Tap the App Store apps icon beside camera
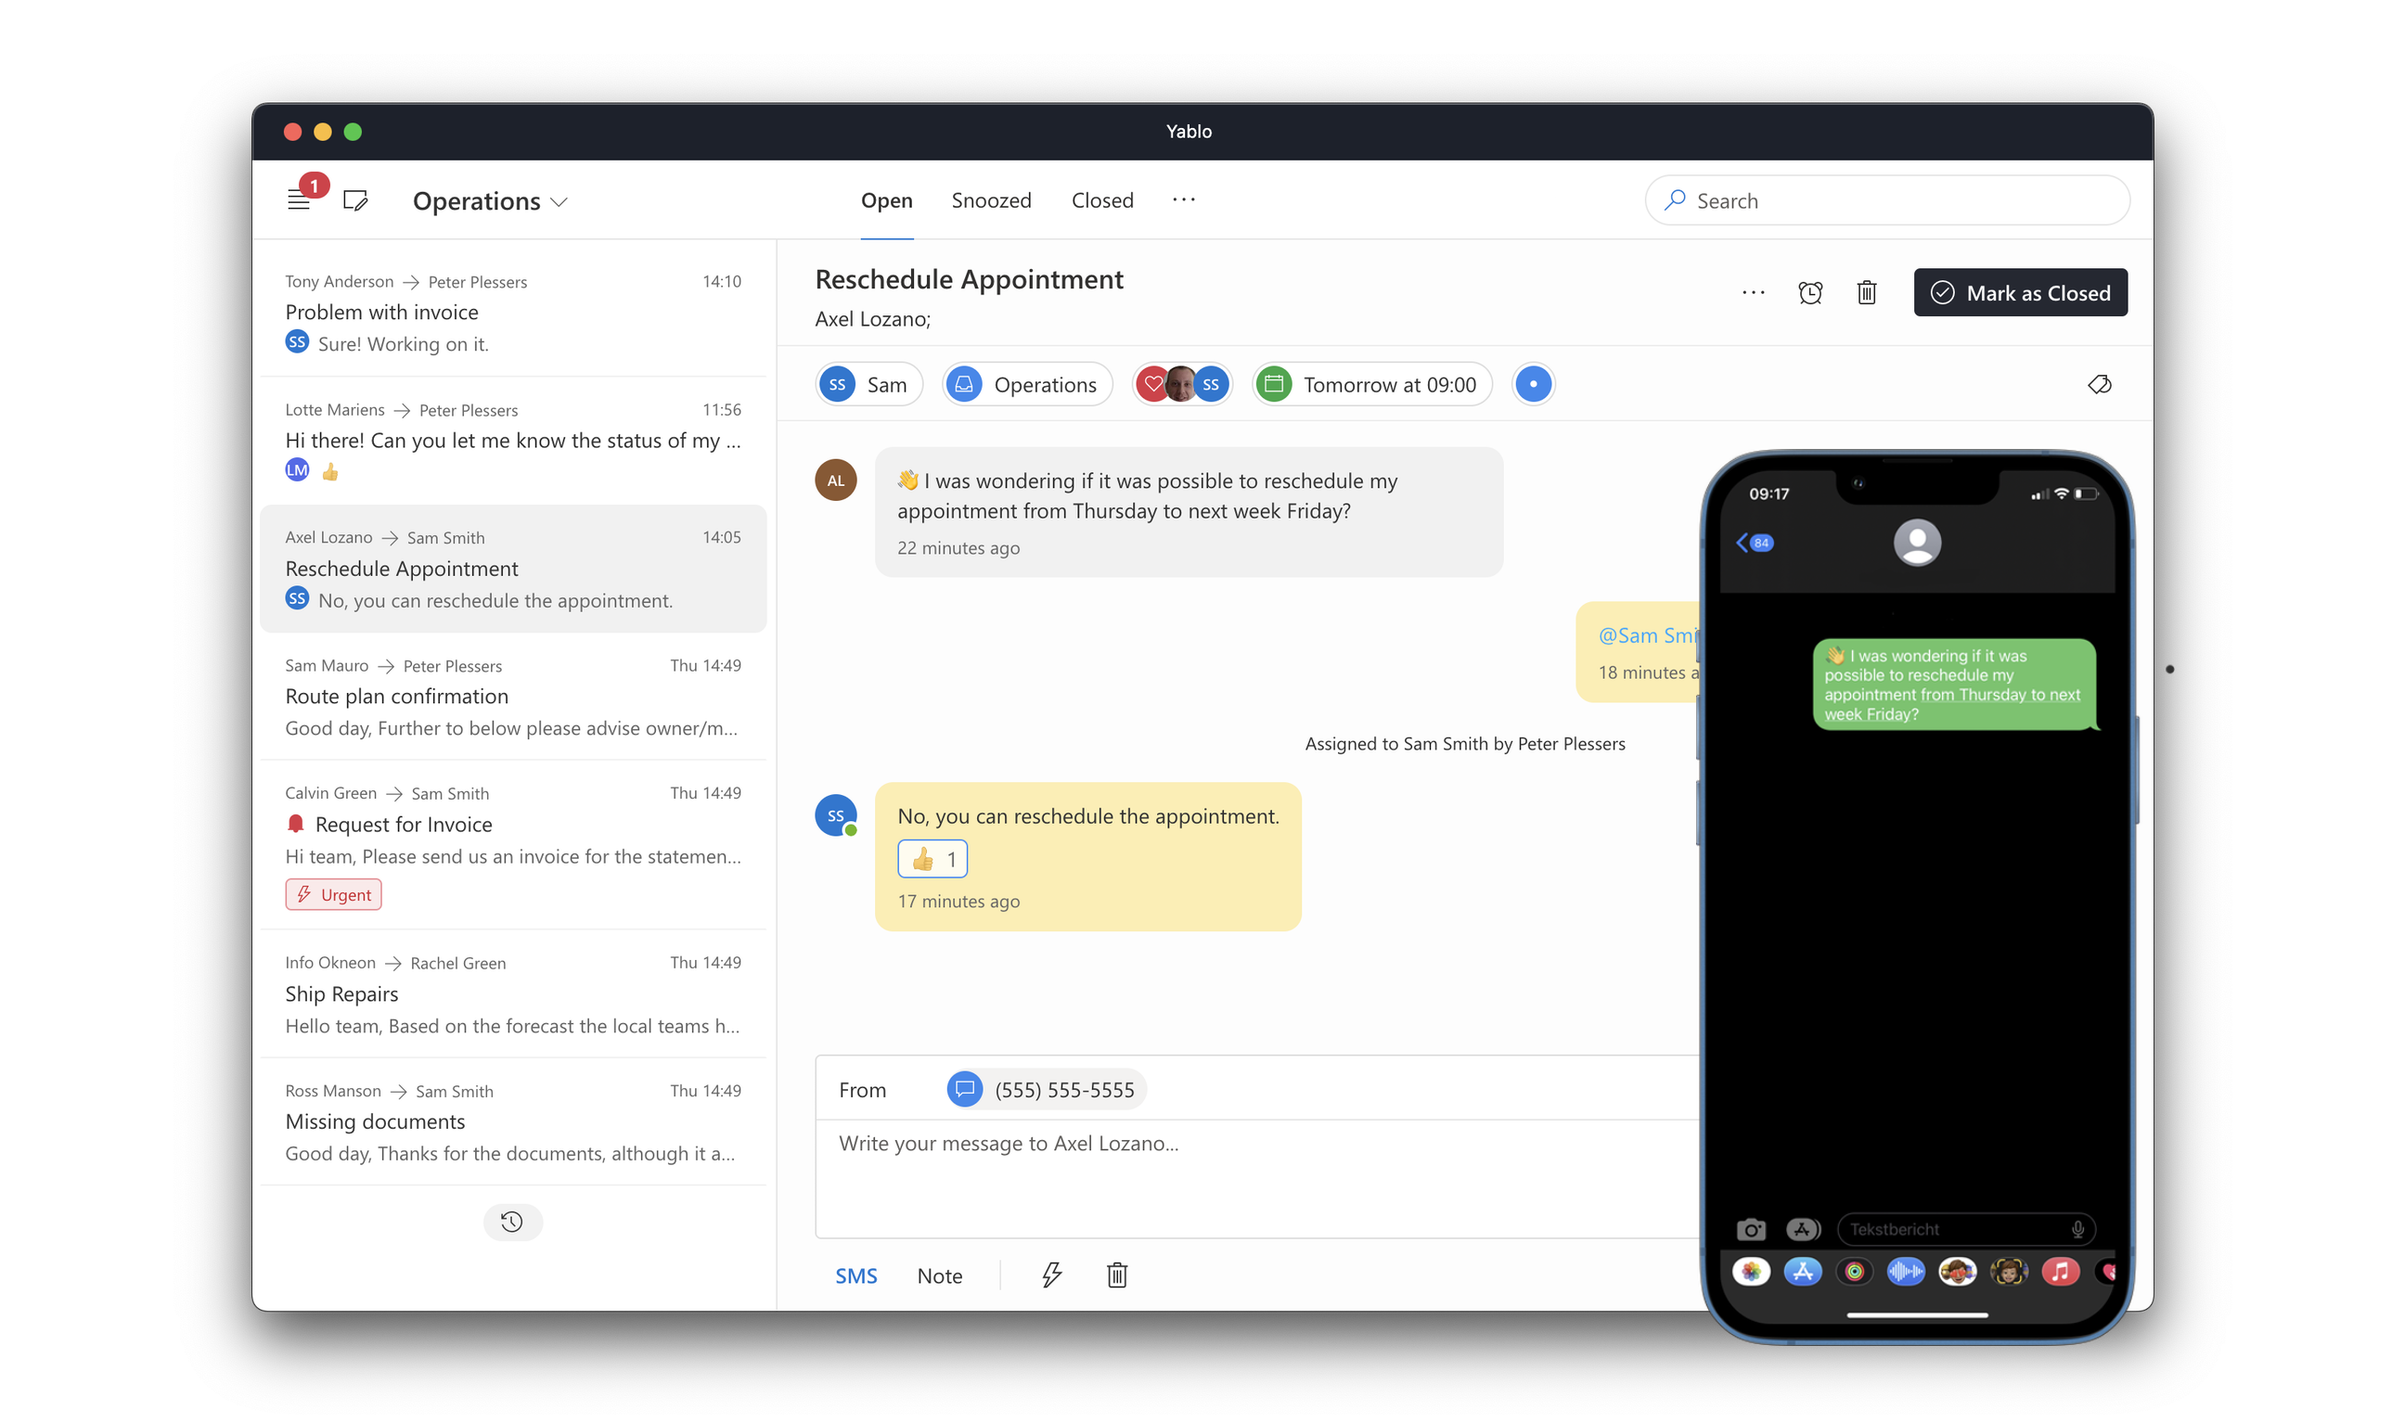Viewport: 2392px width, 1422px height. [x=1803, y=1229]
